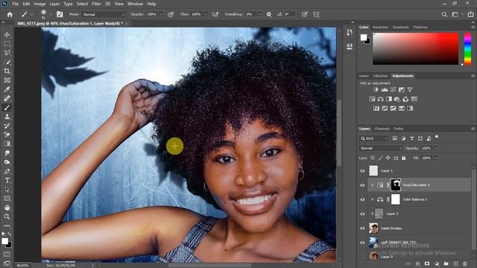
Task: Toggle lock all layer attributes
Action: click(404, 158)
